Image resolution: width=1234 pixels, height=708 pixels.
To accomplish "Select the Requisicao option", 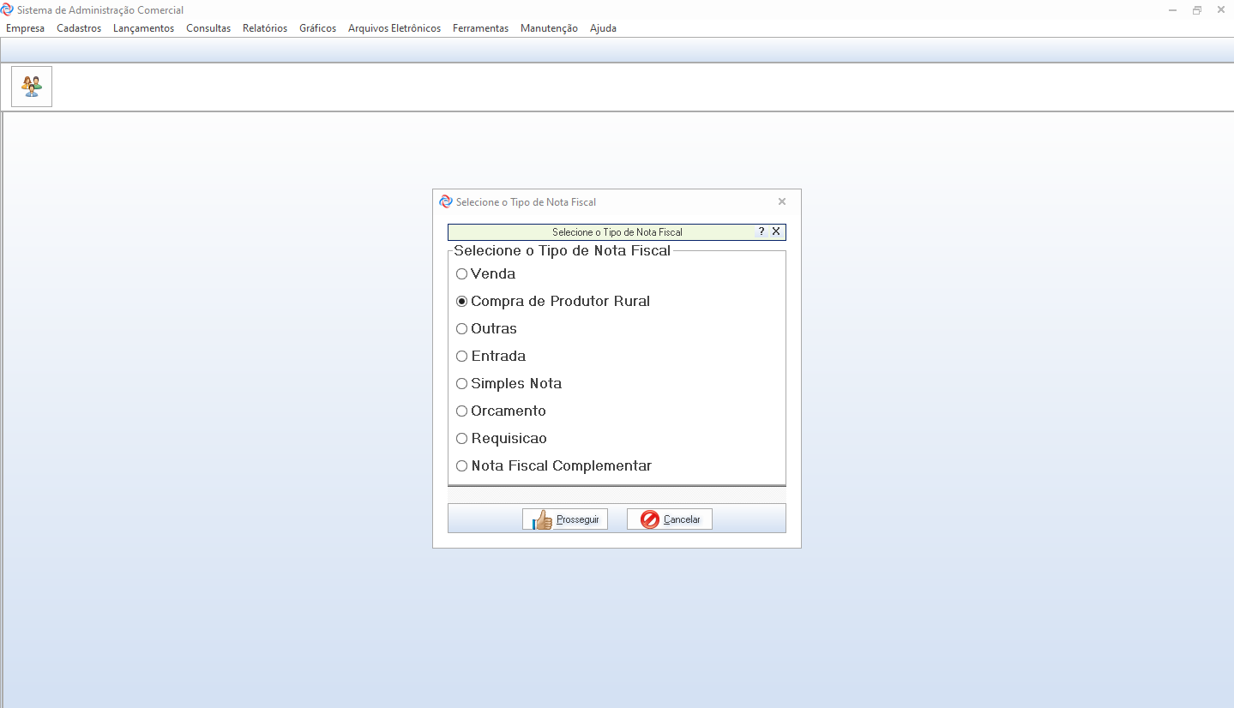I will (x=462, y=439).
